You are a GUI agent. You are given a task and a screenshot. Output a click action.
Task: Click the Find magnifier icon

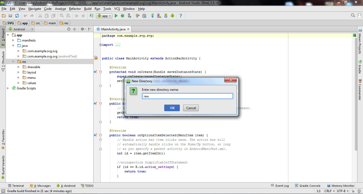pos(62,16)
